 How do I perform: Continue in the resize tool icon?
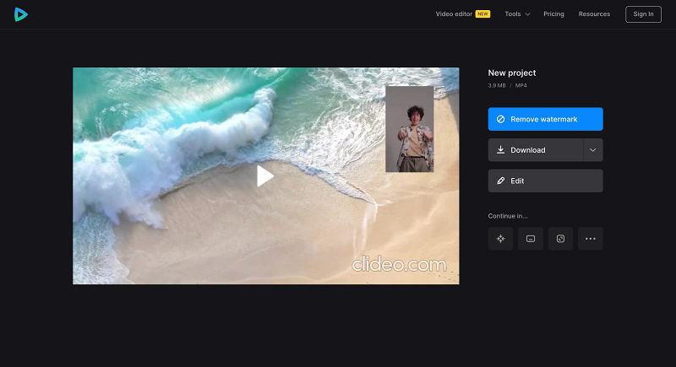click(560, 239)
